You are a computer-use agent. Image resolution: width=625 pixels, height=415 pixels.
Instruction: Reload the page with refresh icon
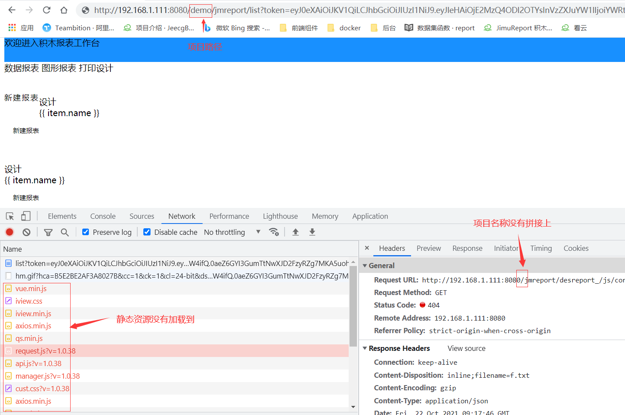47,10
